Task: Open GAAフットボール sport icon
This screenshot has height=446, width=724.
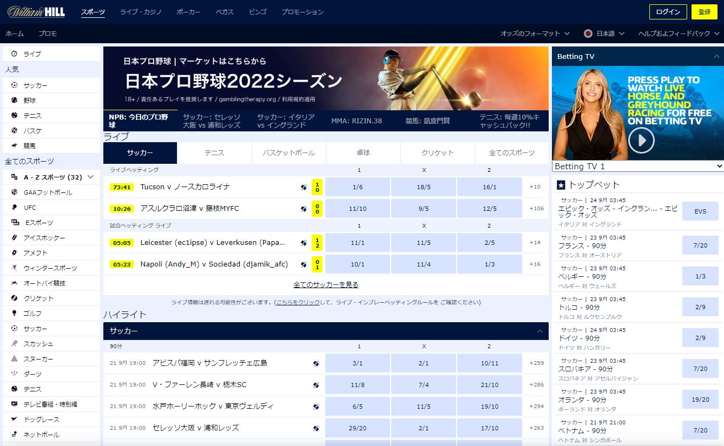Action: point(14,192)
